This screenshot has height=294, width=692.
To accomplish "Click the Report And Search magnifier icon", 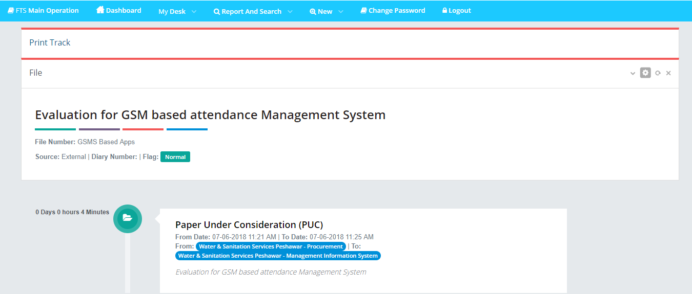I will [217, 11].
